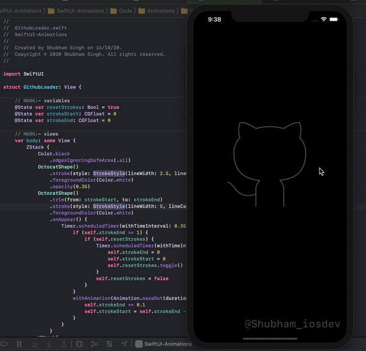
Task: Click '.trim(from: strokeStart' line
Action: 106,200
